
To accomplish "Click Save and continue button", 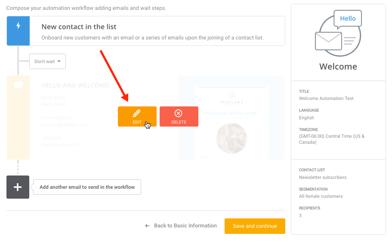I will (255, 226).
